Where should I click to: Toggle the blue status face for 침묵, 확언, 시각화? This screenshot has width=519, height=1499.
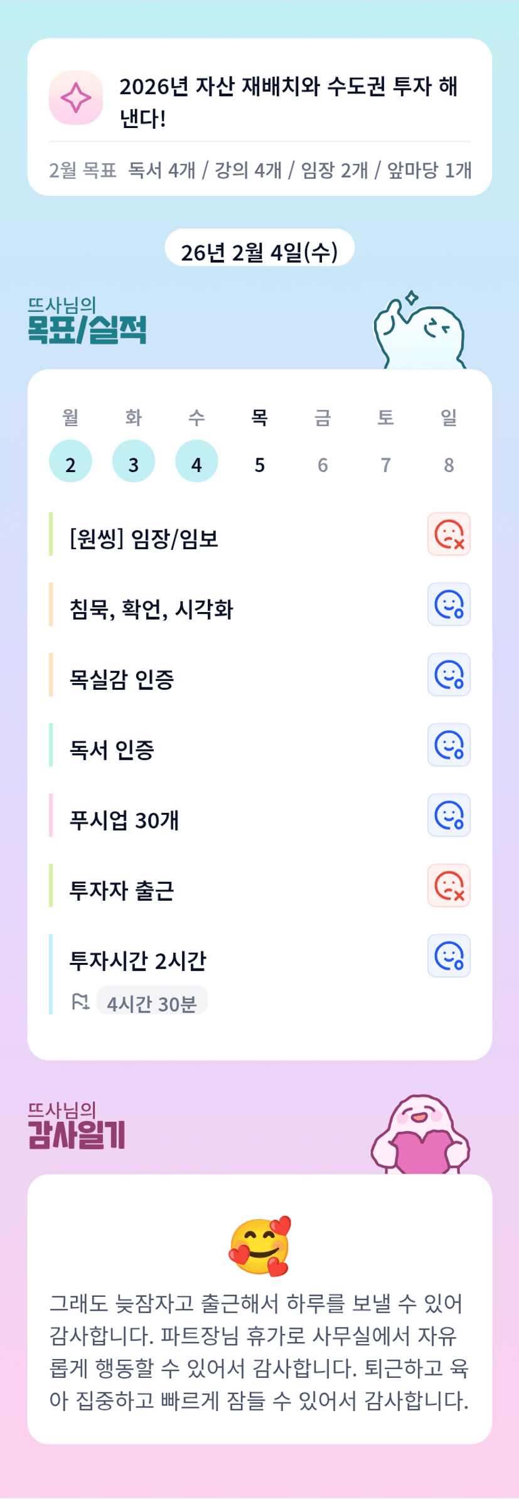449,604
